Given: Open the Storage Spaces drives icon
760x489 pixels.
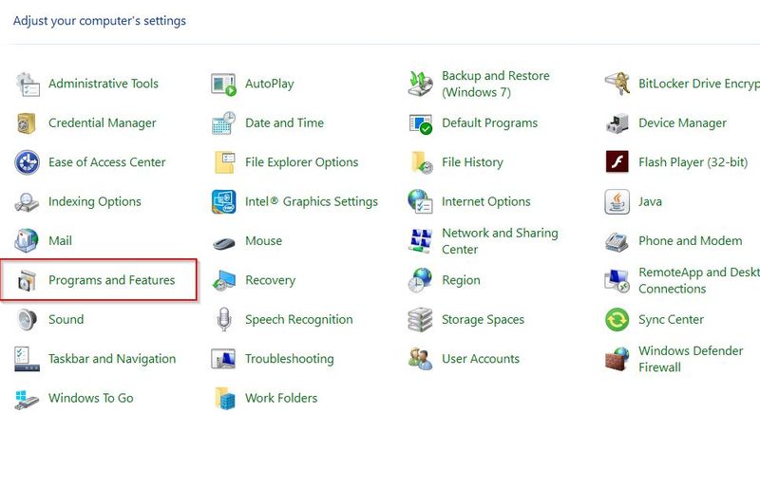Looking at the screenshot, I should (x=421, y=320).
